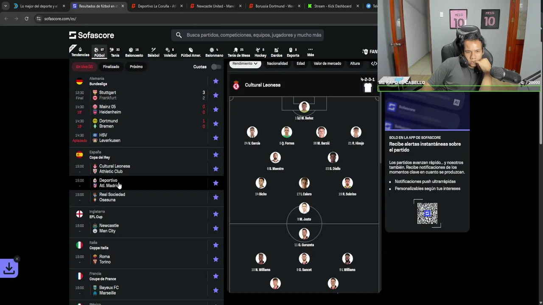
Task: Click player M. Bañuz photo
Action: tap(304, 107)
